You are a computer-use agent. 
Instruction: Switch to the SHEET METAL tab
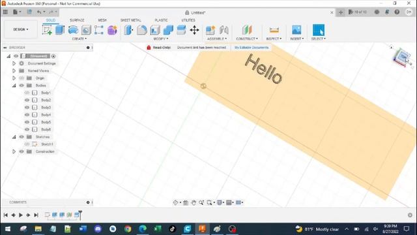tap(130, 20)
